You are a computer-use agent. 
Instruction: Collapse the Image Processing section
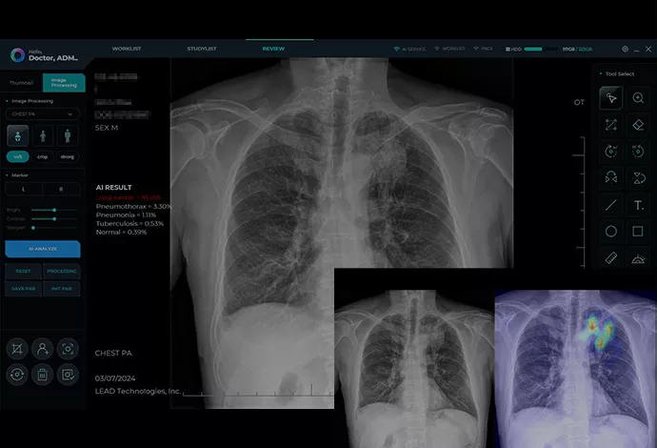pos(8,100)
